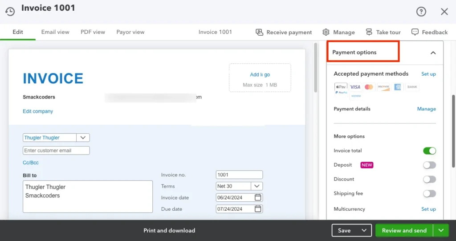
Task: Click the invoice form vertical scrollbar
Action: pyautogui.click(x=315, y=68)
